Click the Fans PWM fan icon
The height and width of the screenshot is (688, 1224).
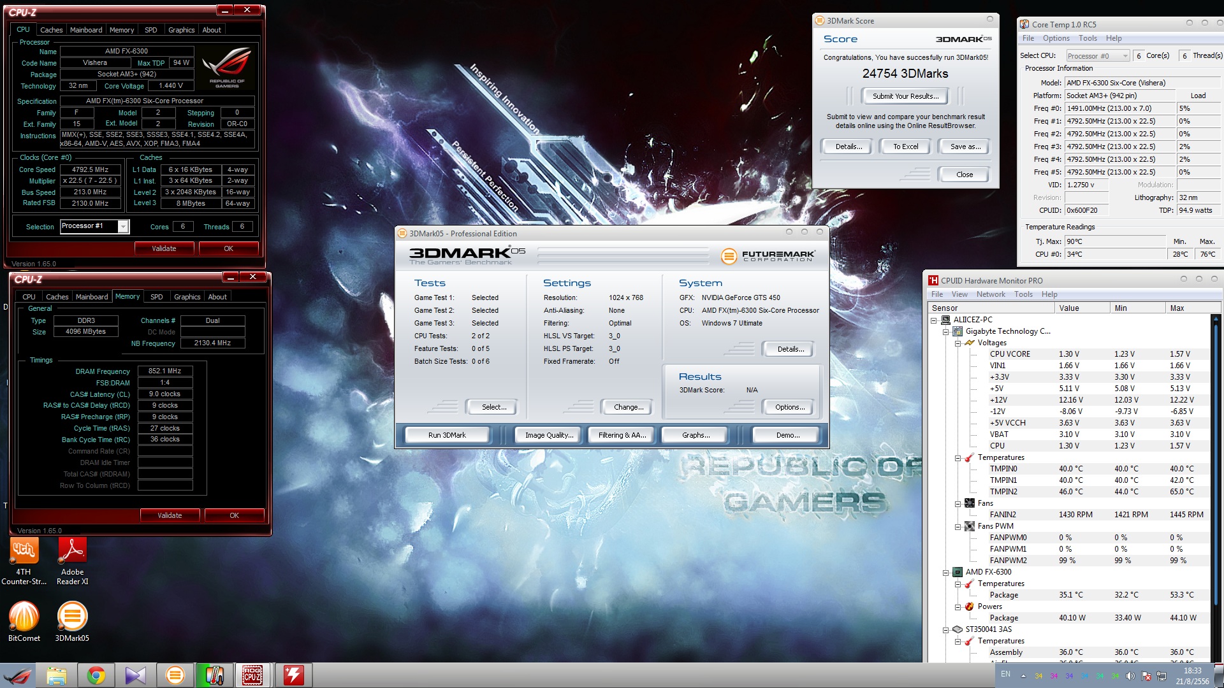point(970,526)
